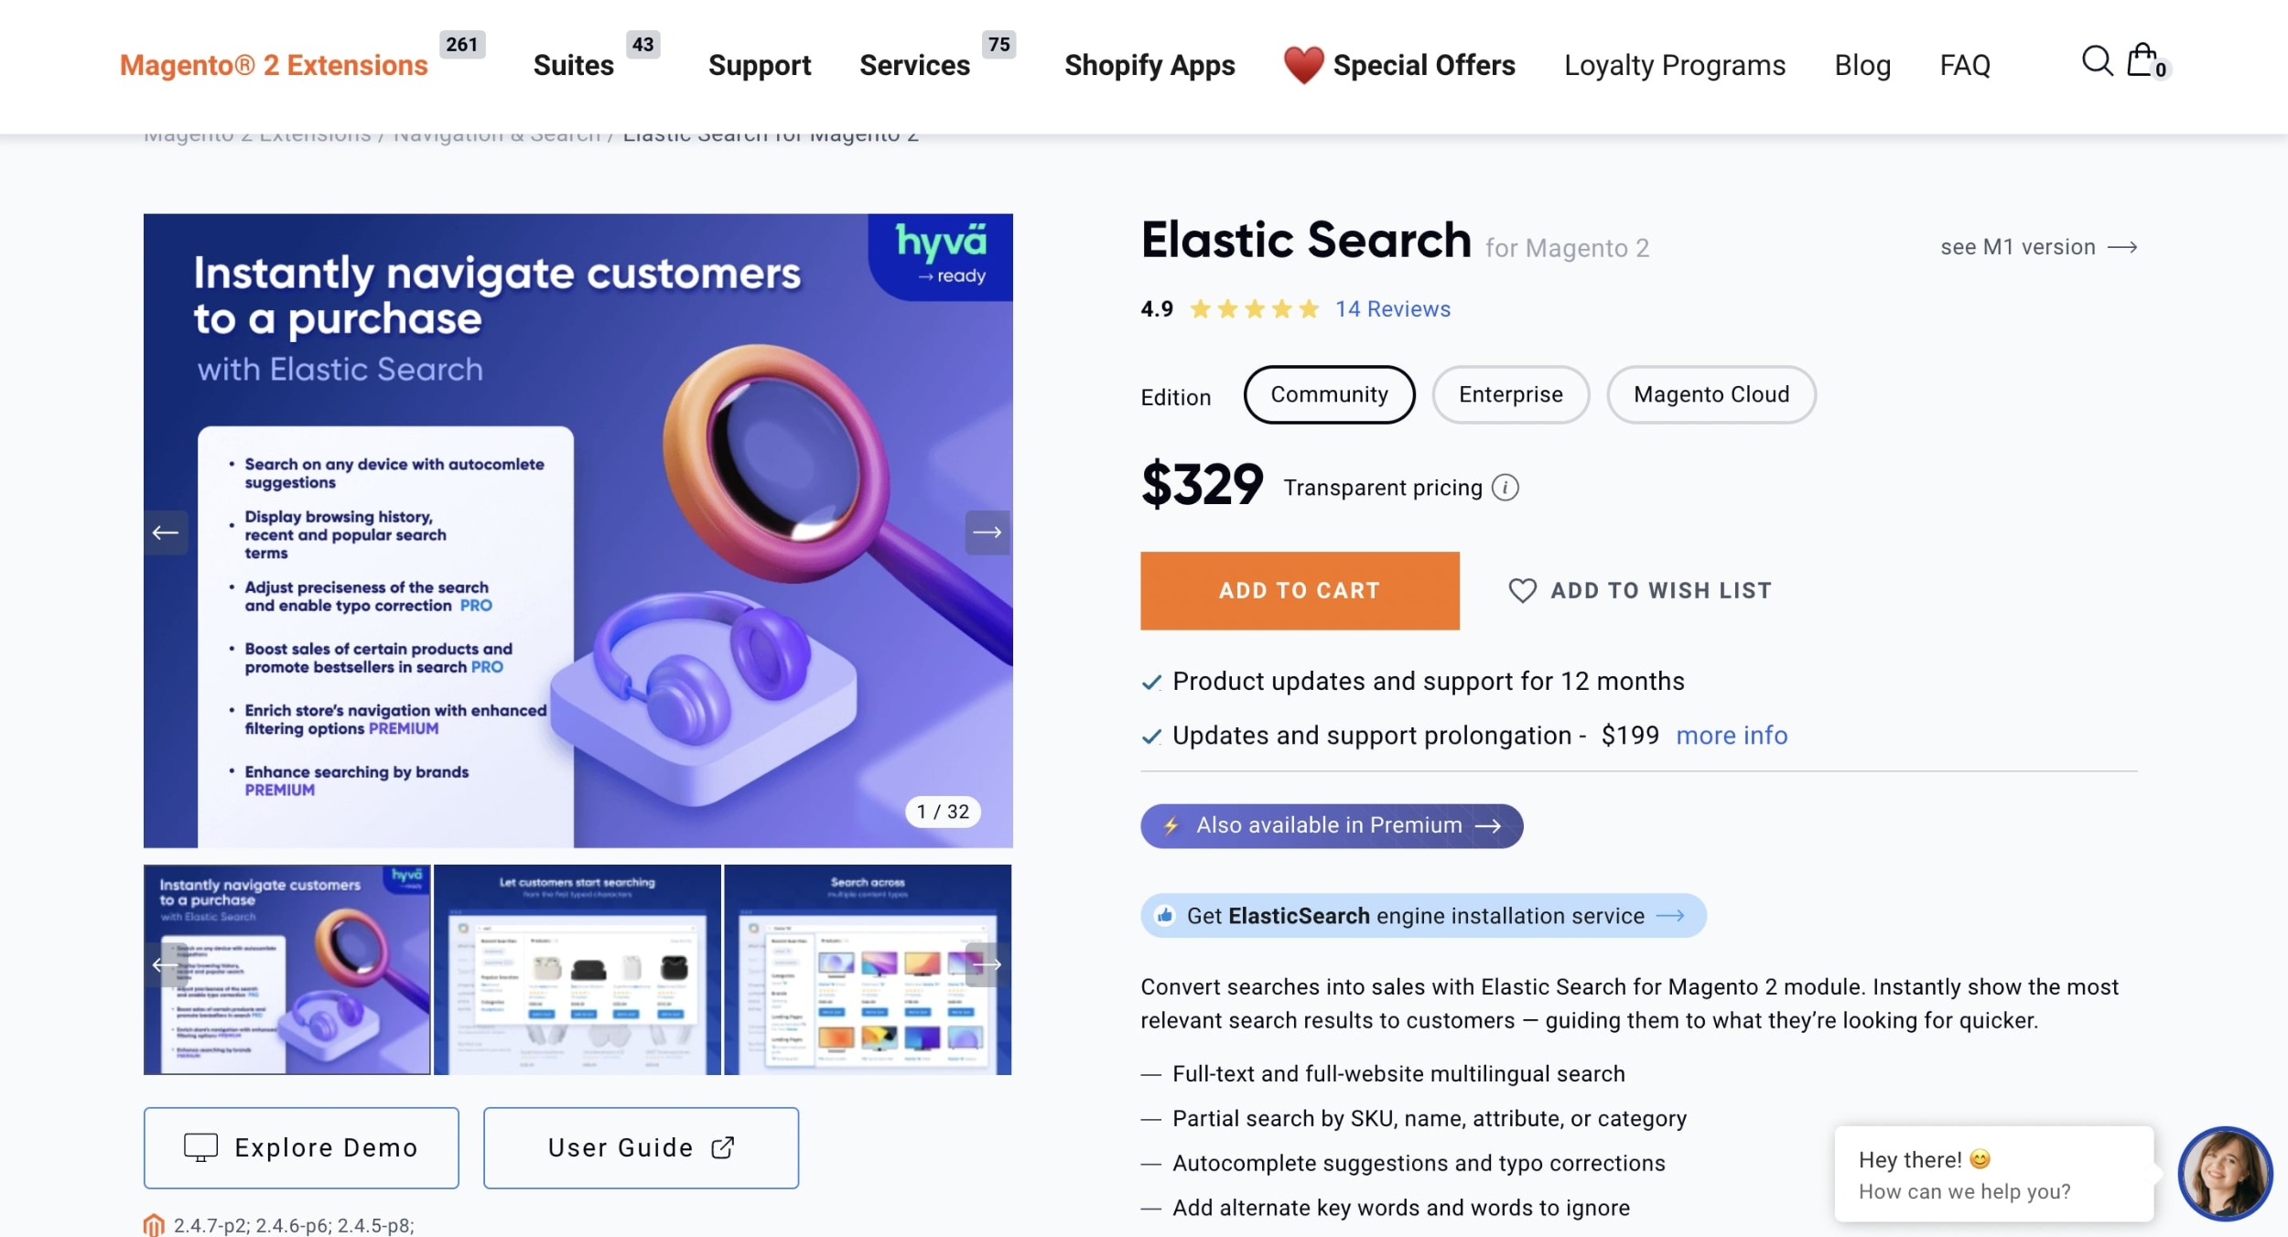This screenshot has height=1237, width=2288.
Task: Open the 14 Reviews link
Action: click(1390, 309)
